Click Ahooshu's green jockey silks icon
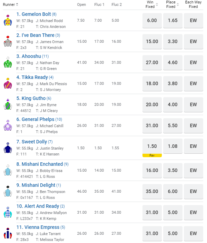Viewport: 207px width, 243px height. tap(8, 63)
